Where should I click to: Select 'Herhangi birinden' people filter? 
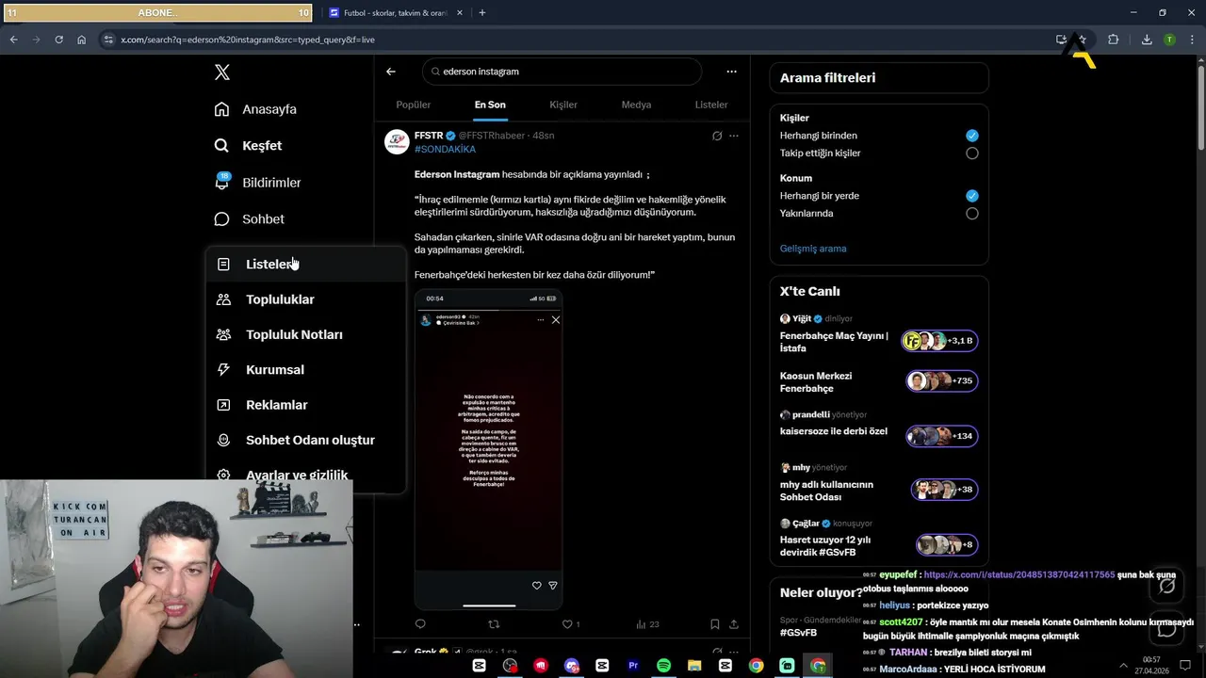(x=972, y=136)
